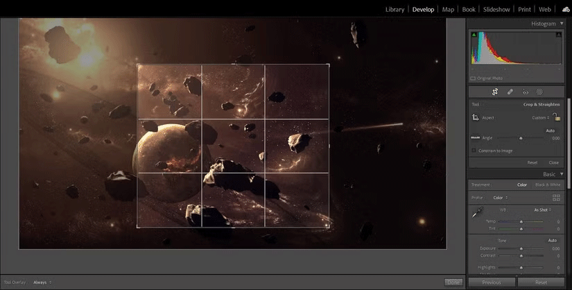572x290 pixels.
Task: Click the right panel scrollbar
Action: tap(569, 142)
